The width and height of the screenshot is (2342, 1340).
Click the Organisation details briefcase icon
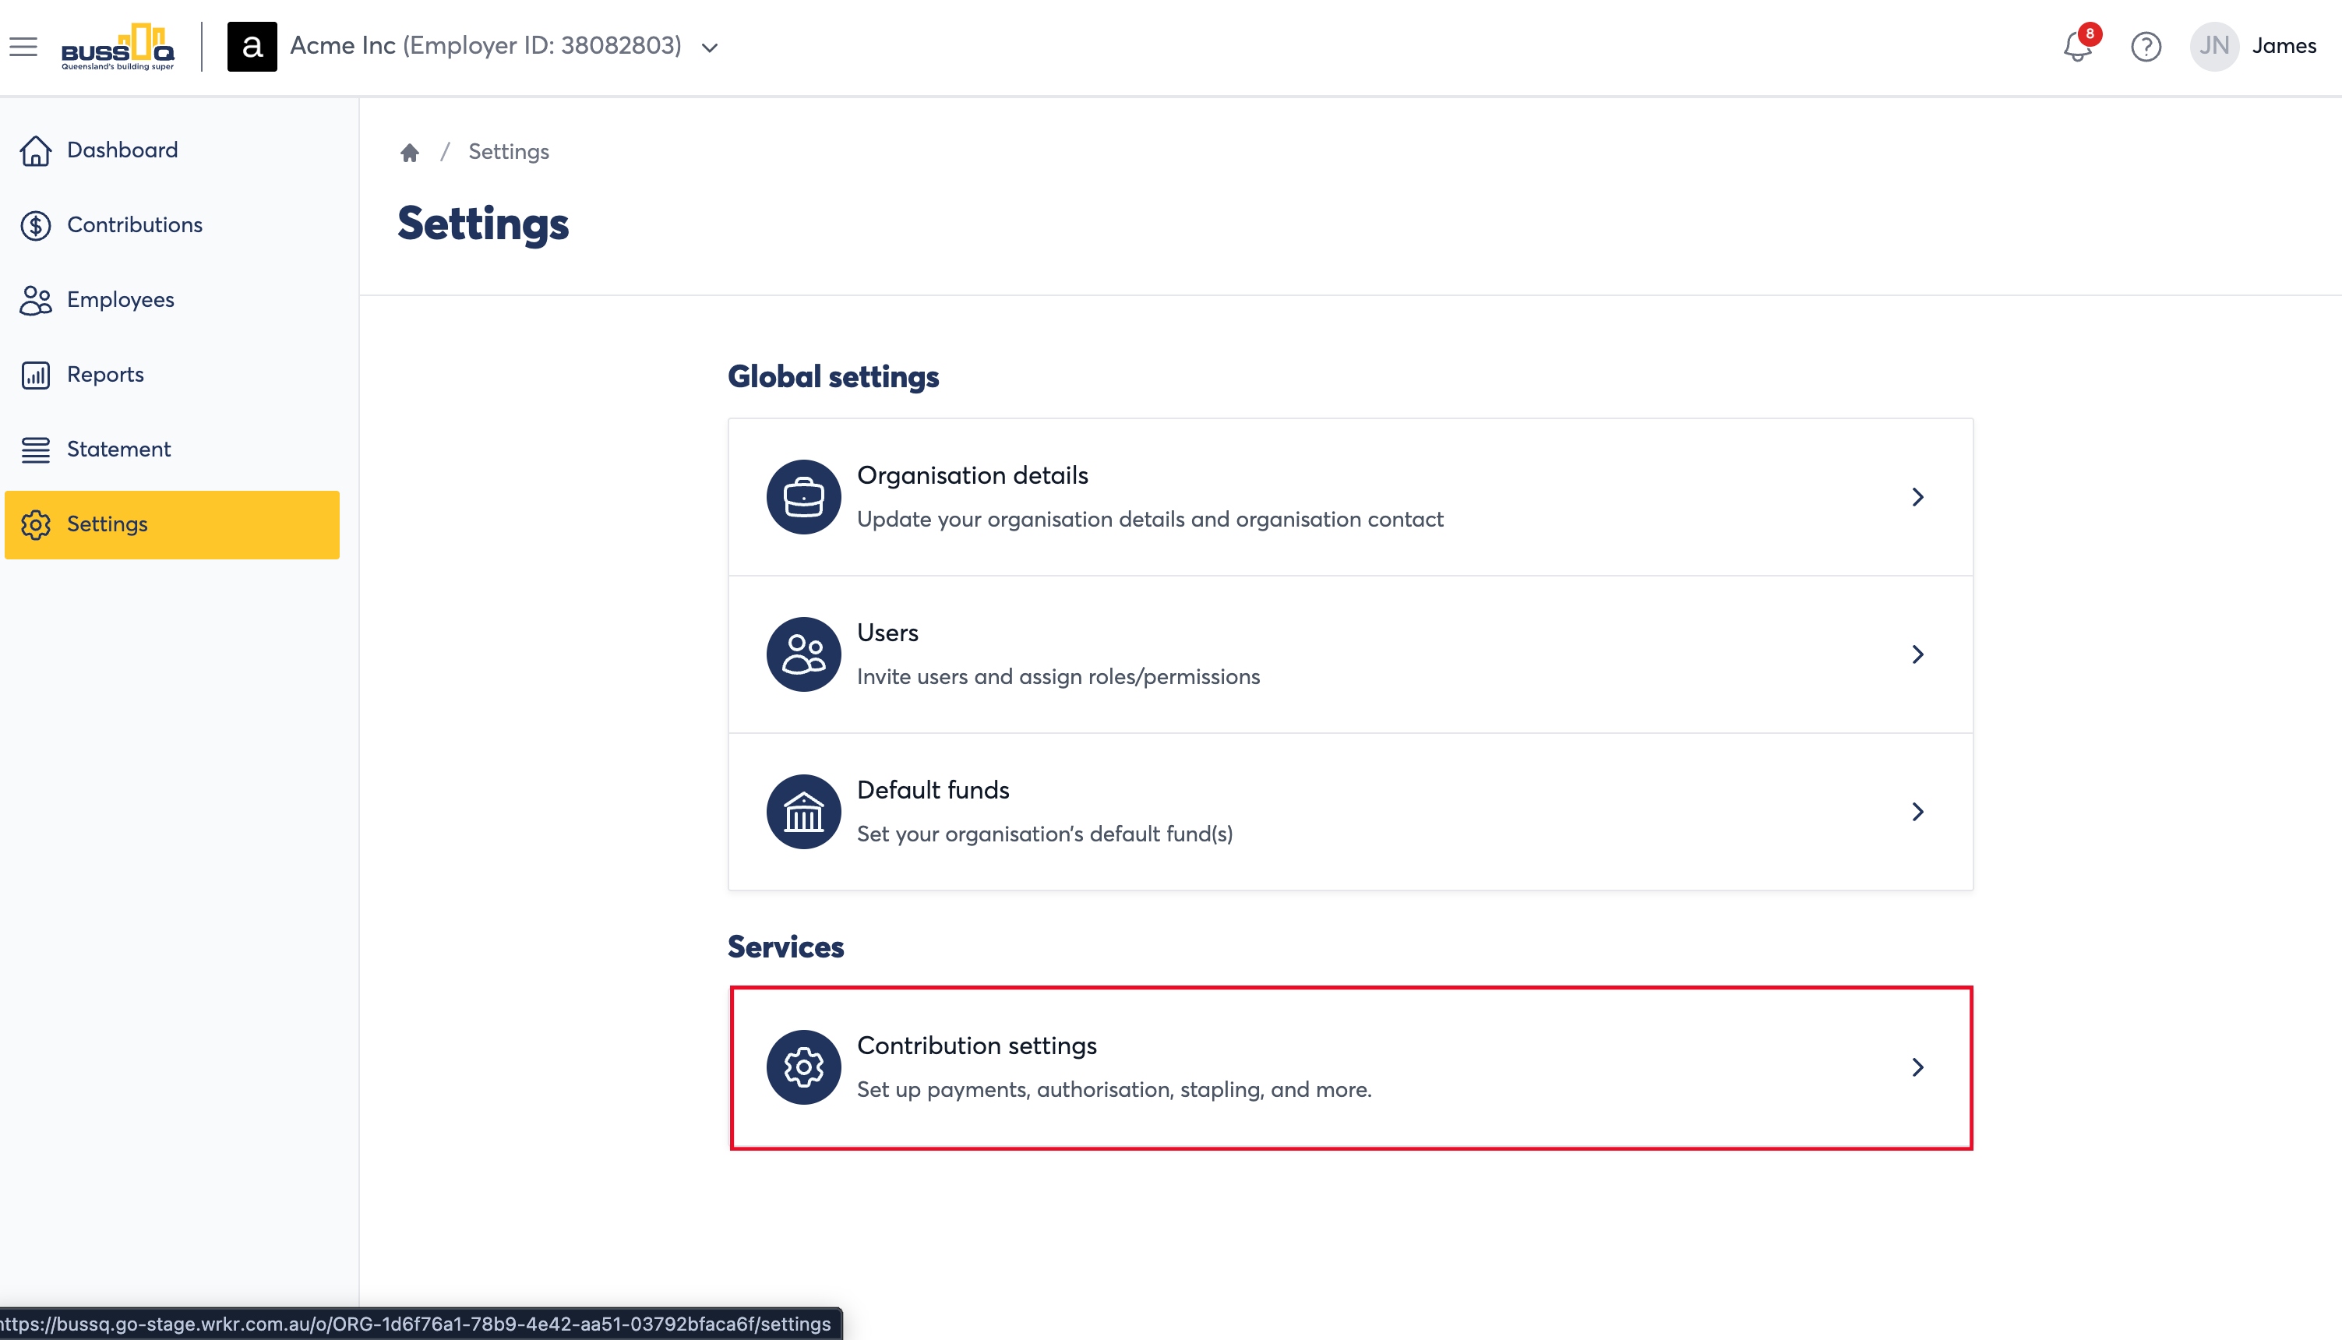pos(803,497)
